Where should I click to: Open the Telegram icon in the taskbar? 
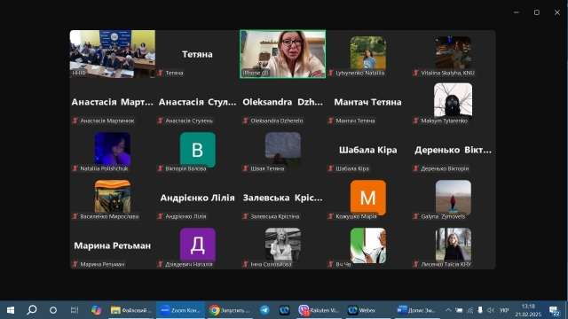click(x=264, y=310)
